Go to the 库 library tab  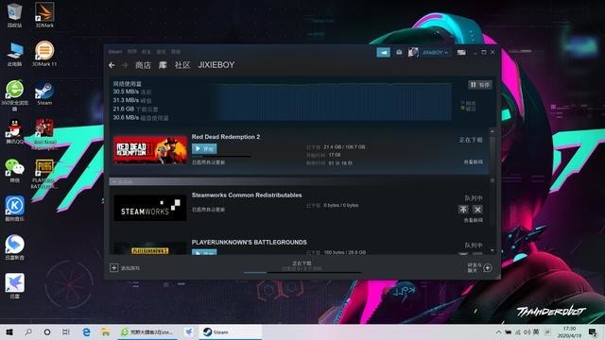pyautogui.click(x=163, y=65)
